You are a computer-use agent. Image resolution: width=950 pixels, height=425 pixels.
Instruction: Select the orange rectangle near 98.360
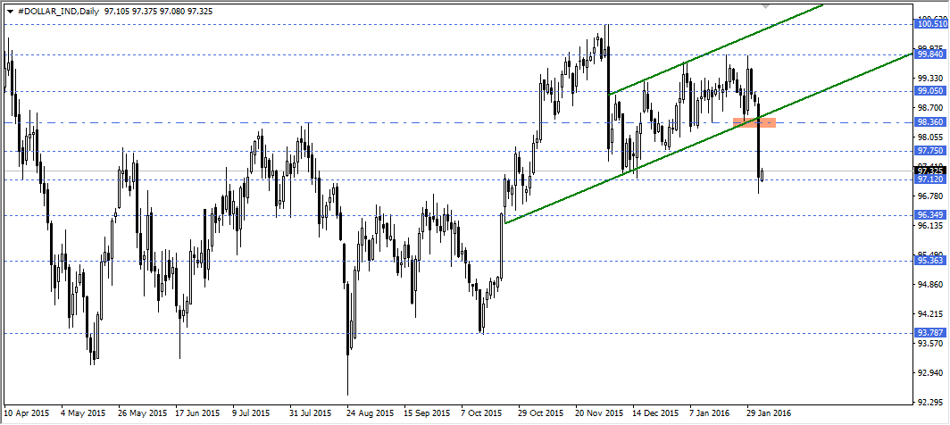754,121
